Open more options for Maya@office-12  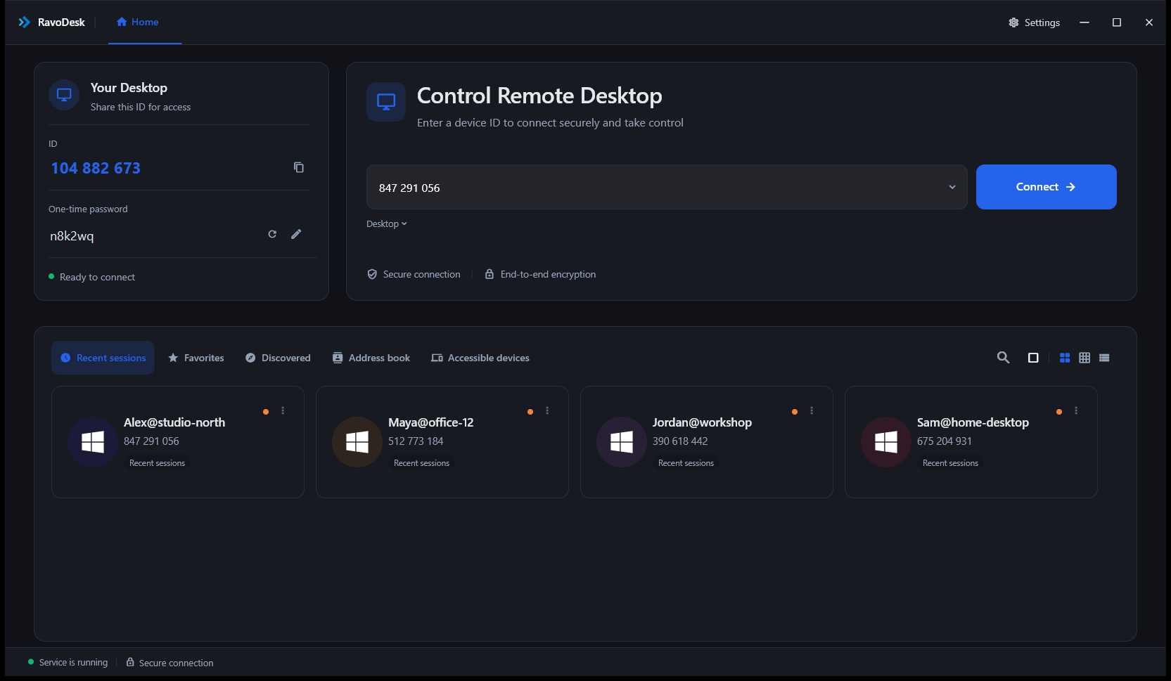[x=547, y=410]
